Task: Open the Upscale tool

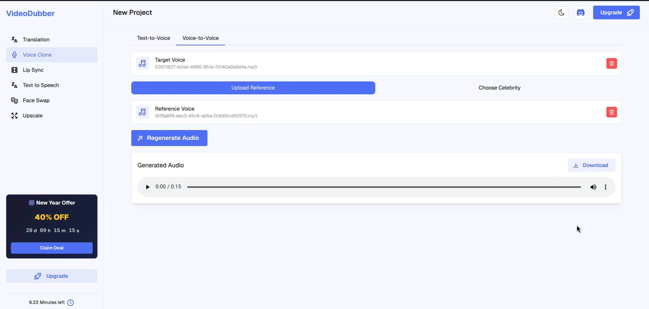Action: click(33, 115)
